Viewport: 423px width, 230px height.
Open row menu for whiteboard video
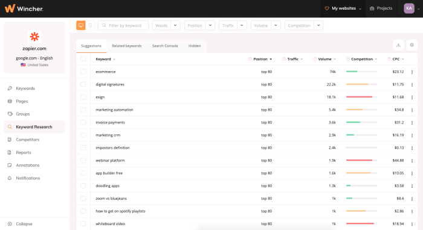412,224
